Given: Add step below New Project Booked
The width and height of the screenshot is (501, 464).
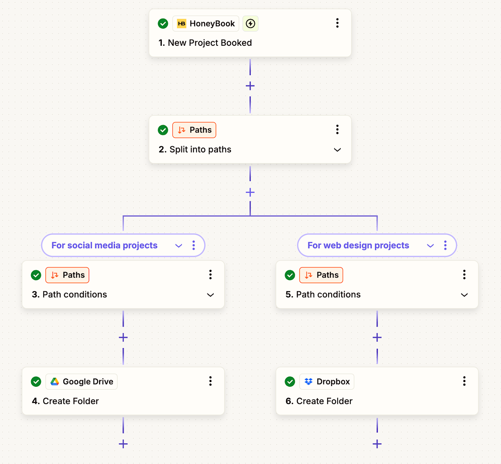Looking at the screenshot, I should click(250, 86).
